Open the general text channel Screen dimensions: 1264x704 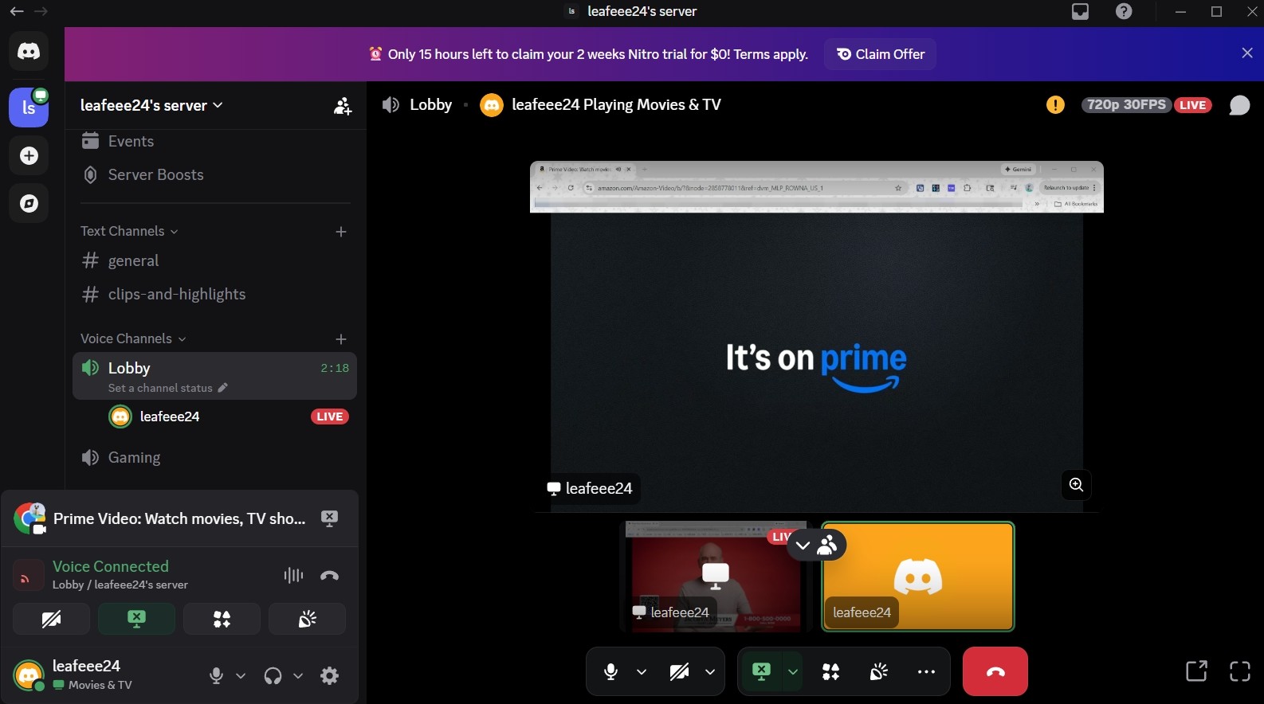click(x=133, y=261)
